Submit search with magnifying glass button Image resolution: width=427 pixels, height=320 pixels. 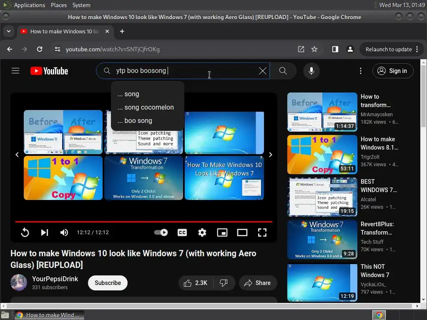pos(283,71)
